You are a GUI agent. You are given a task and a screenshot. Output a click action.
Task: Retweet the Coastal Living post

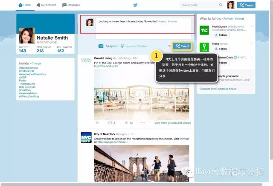110,122
